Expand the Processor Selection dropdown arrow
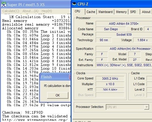Screen dimensions: 152x122 click(147, 107)
